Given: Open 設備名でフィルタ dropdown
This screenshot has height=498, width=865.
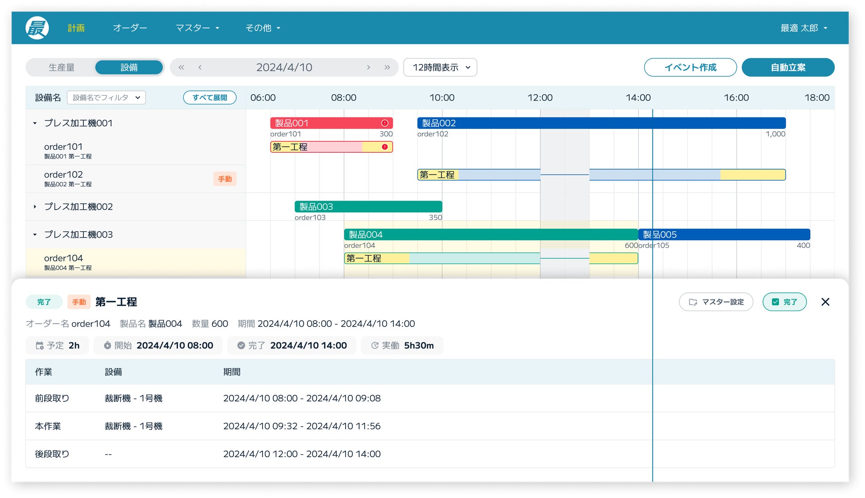Looking at the screenshot, I should pyautogui.click(x=106, y=97).
